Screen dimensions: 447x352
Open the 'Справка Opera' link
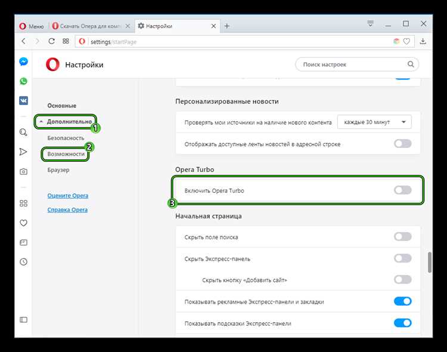point(67,209)
